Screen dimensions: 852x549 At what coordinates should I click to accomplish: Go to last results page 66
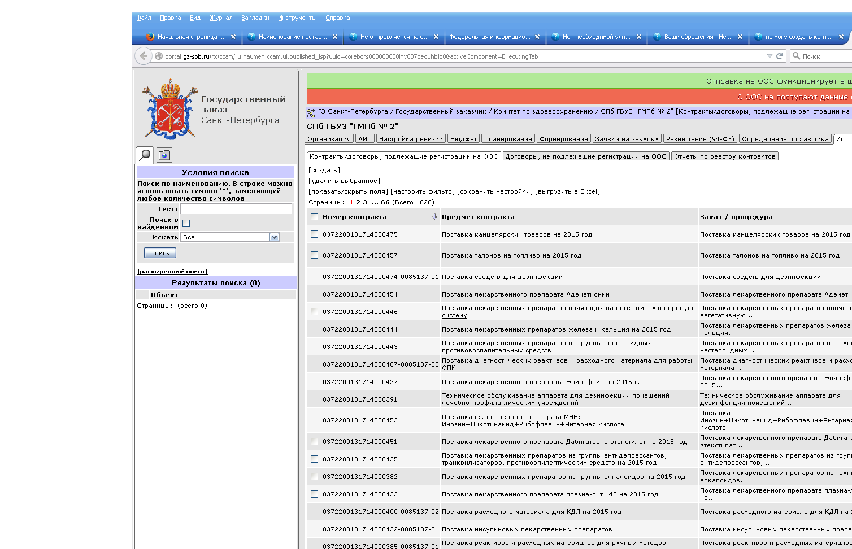coord(385,202)
